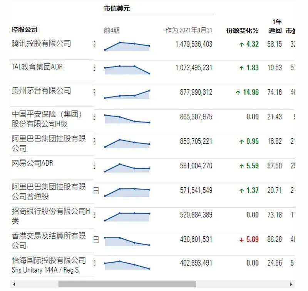Select market value 402,893,491
Screen dimensions: 308x291
pos(196,263)
